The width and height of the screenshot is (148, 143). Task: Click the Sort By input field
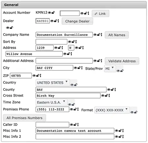point(51,42)
